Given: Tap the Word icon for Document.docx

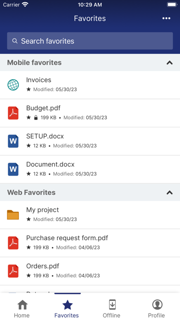Looking at the screenshot, I should pos(13,169).
